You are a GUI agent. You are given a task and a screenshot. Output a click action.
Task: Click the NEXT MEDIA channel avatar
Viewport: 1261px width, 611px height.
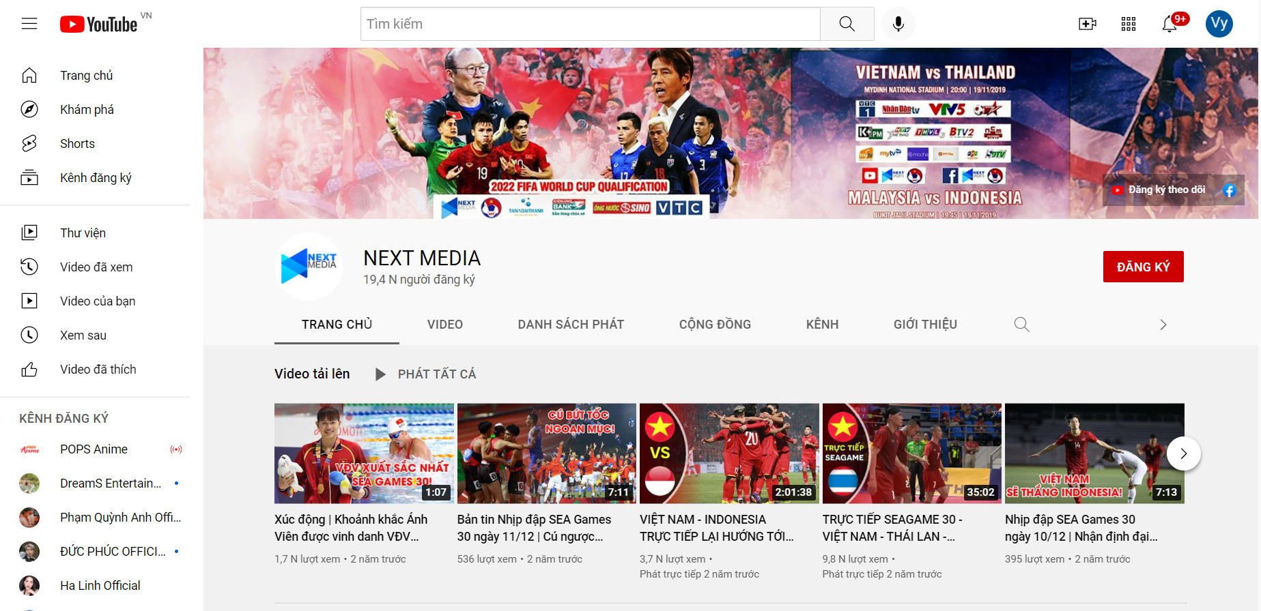[309, 267]
